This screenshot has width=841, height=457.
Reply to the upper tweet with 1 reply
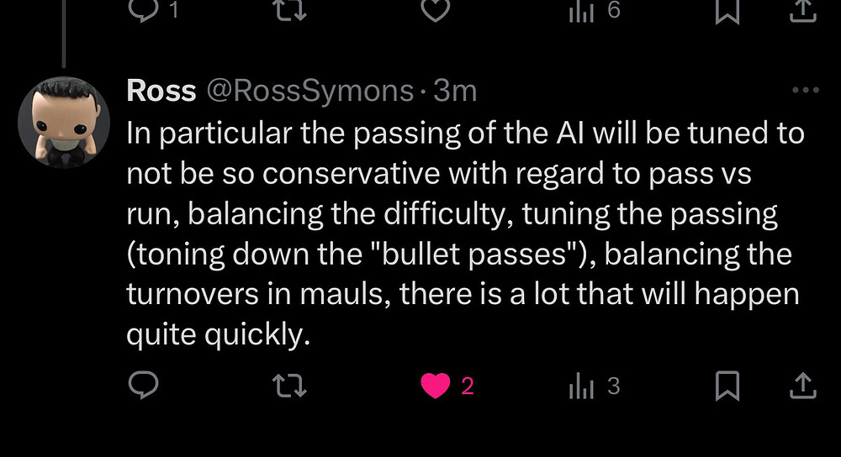click(x=153, y=9)
